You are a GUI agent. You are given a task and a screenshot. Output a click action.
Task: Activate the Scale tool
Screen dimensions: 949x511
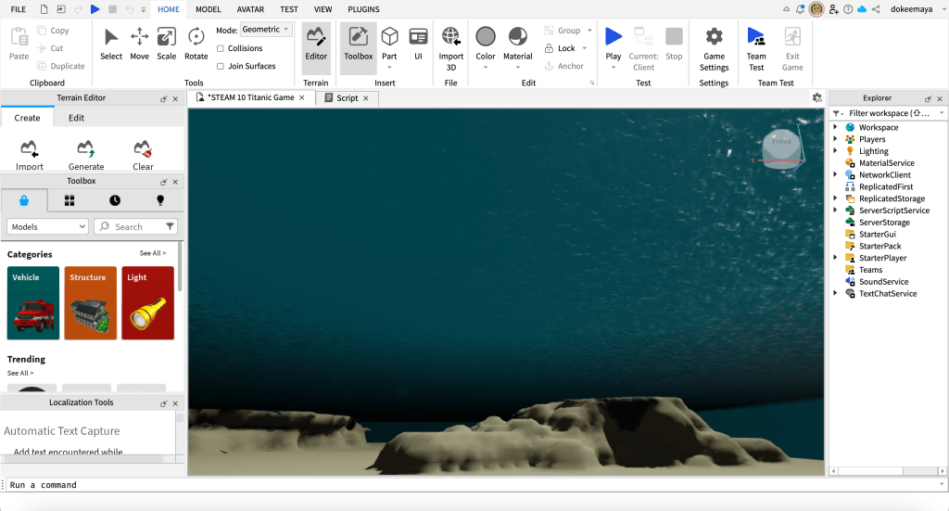click(167, 43)
